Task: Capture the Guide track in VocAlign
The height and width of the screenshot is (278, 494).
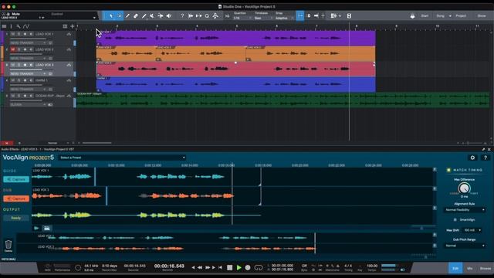Action: click(16, 179)
